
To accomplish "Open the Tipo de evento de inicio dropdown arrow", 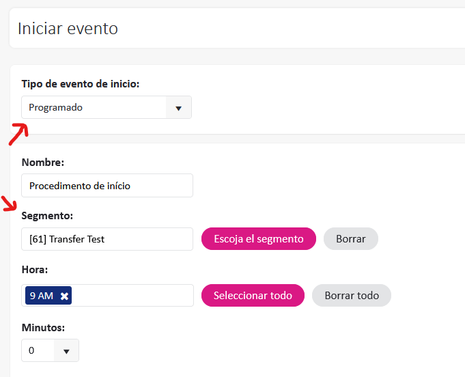I will tap(179, 108).
